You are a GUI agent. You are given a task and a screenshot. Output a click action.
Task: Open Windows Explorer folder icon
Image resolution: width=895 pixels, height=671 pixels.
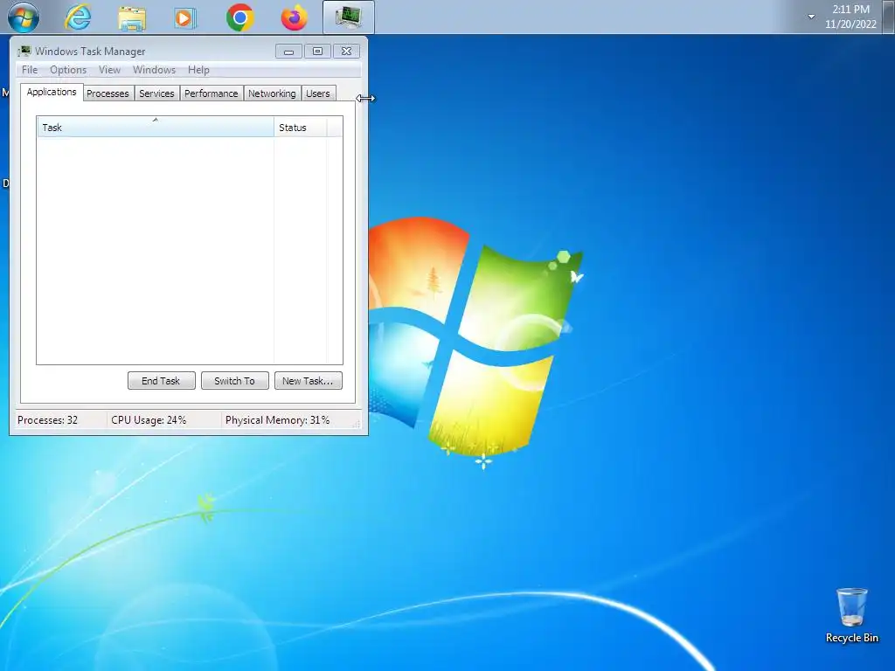[x=132, y=17]
